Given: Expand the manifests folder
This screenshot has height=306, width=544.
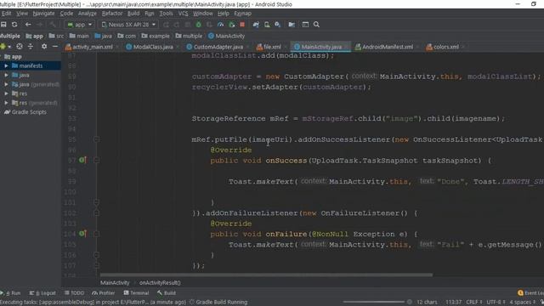Looking at the screenshot, I should coord(6,65).
